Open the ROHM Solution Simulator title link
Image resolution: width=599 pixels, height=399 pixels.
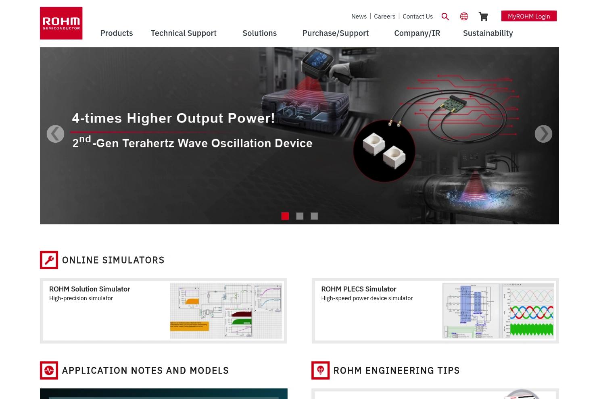(90, 289)
